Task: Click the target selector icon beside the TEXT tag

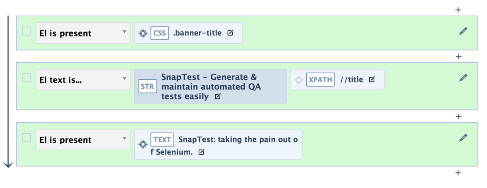Action: point(143,144)
